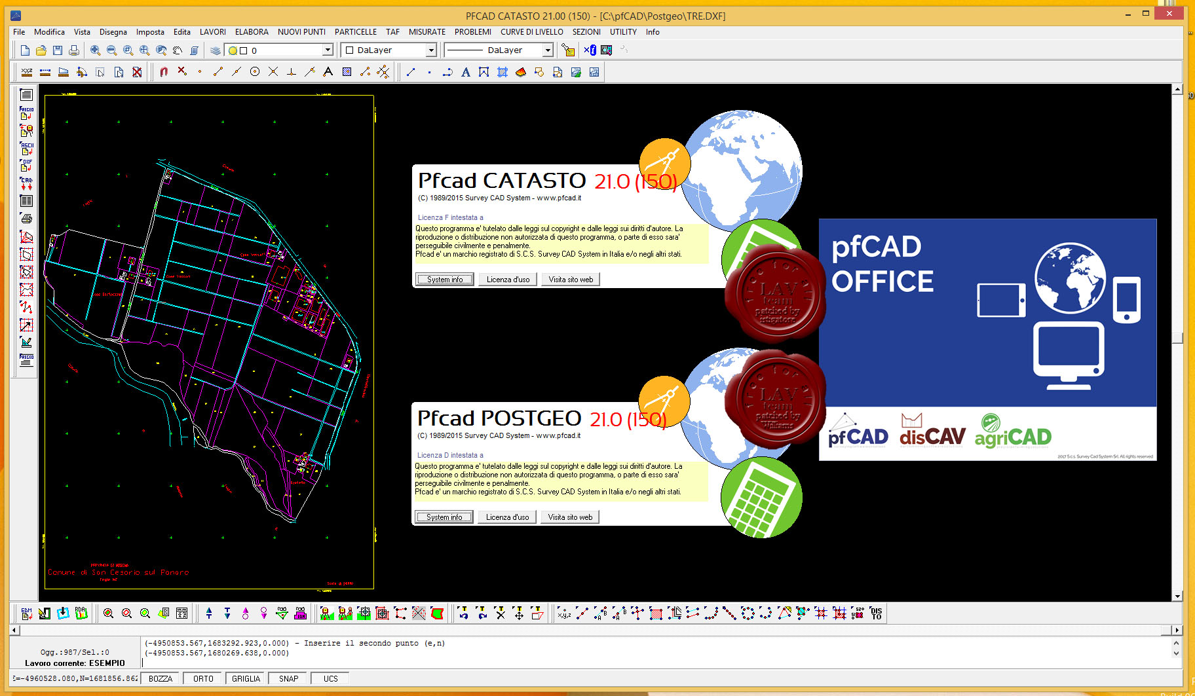The image size is (1195, 696).
Task: Toggle SNAP in status bar
Action: click(289, 678)
